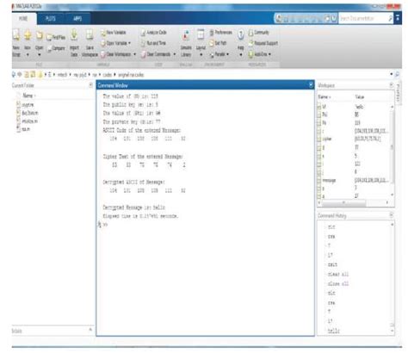408x353 pixels.
Task: Switch to the APPS tab
Action: pyautogui.click(x=77, y=19)
